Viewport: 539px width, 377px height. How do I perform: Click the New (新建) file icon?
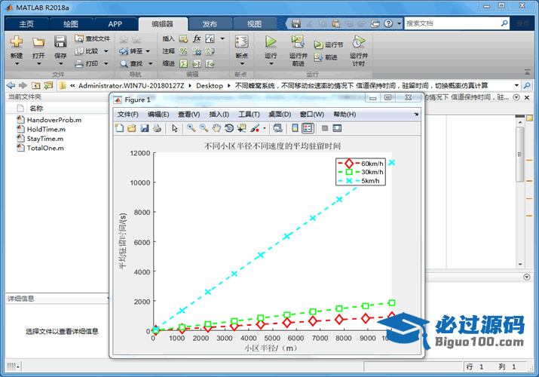(x=17, y=42)
